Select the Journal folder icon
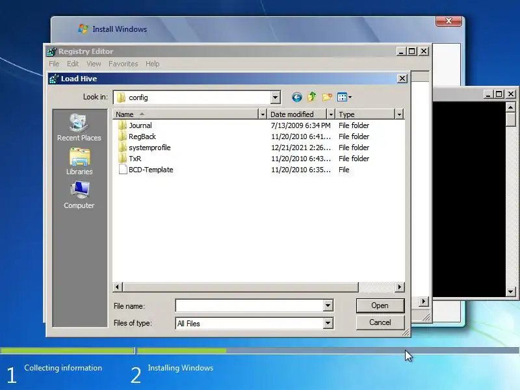Screen dimensions: 520x390 [122, 125]
